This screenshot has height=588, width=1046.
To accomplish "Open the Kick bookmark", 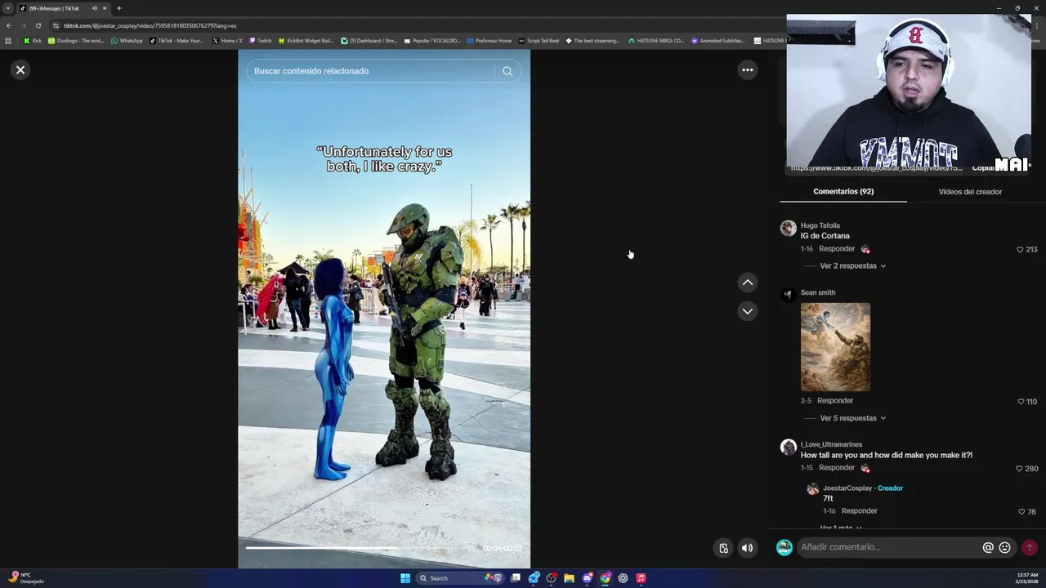I will point(33,40).
